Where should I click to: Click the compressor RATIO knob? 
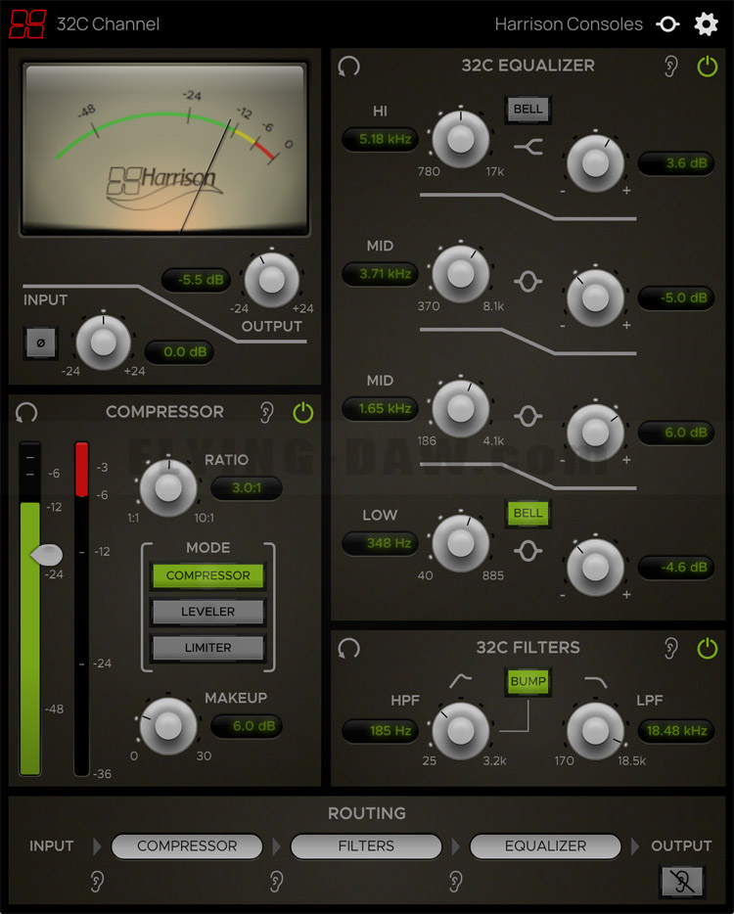[x=168, y=488]
